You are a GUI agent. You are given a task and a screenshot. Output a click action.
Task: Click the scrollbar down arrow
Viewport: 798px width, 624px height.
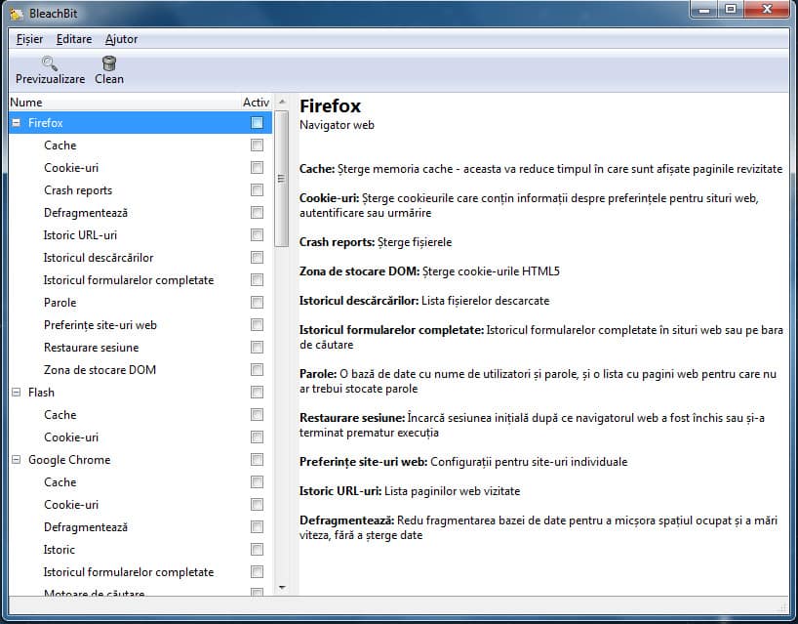(x=281, y=587)
